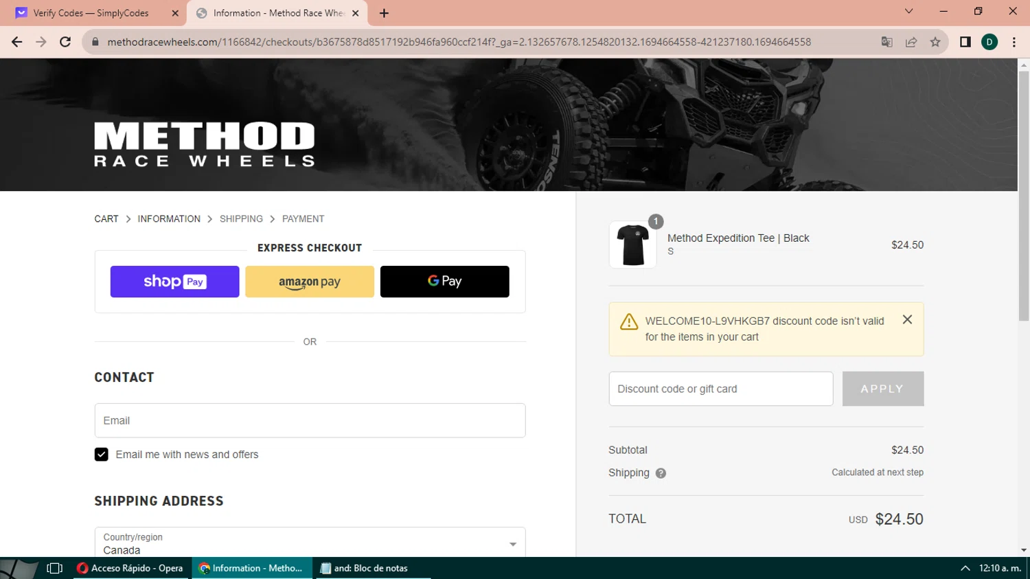View site security lock info
This screenshot has height=579, width=1030.
coord(95,42)
